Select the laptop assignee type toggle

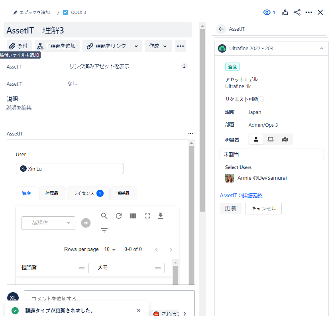[270, 139]
